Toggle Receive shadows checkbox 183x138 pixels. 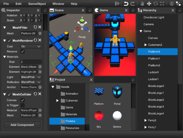[x=22, y=51]
